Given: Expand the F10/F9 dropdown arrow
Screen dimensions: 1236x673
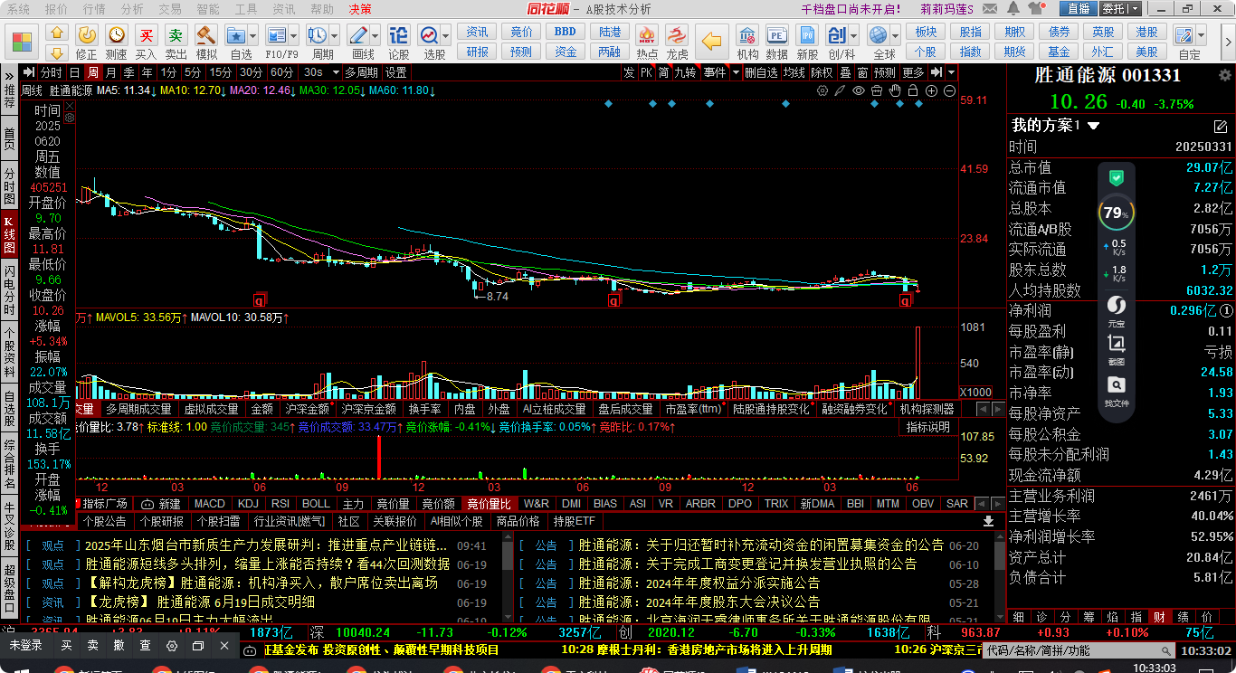Looking at the screenshot, I should pyautogui.click(x=295, y=36).
